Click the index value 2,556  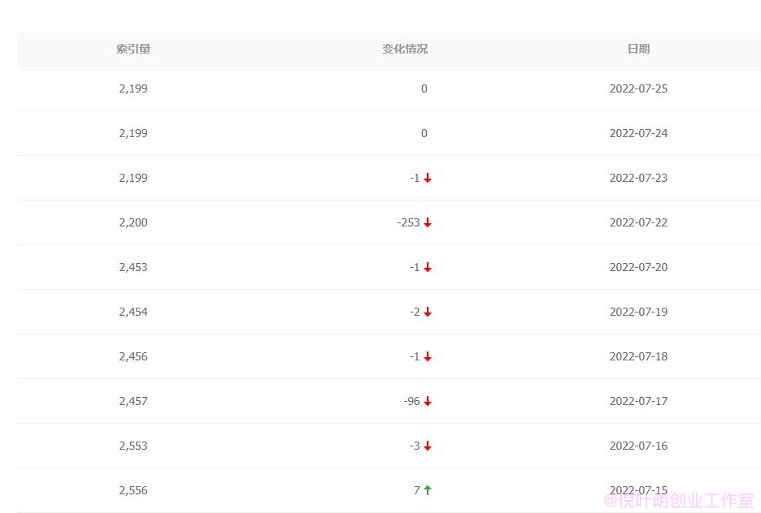133,490
